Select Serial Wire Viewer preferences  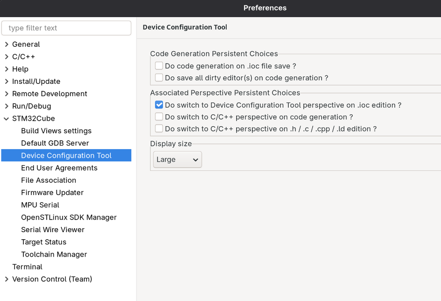click(53, 230)
